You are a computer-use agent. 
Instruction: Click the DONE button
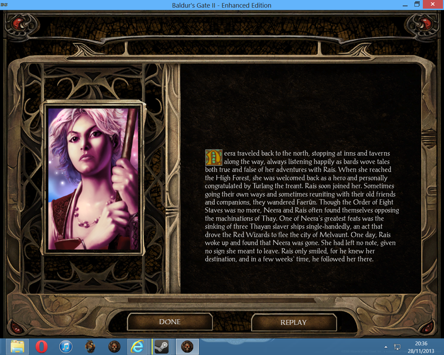(x=170, y=322)
